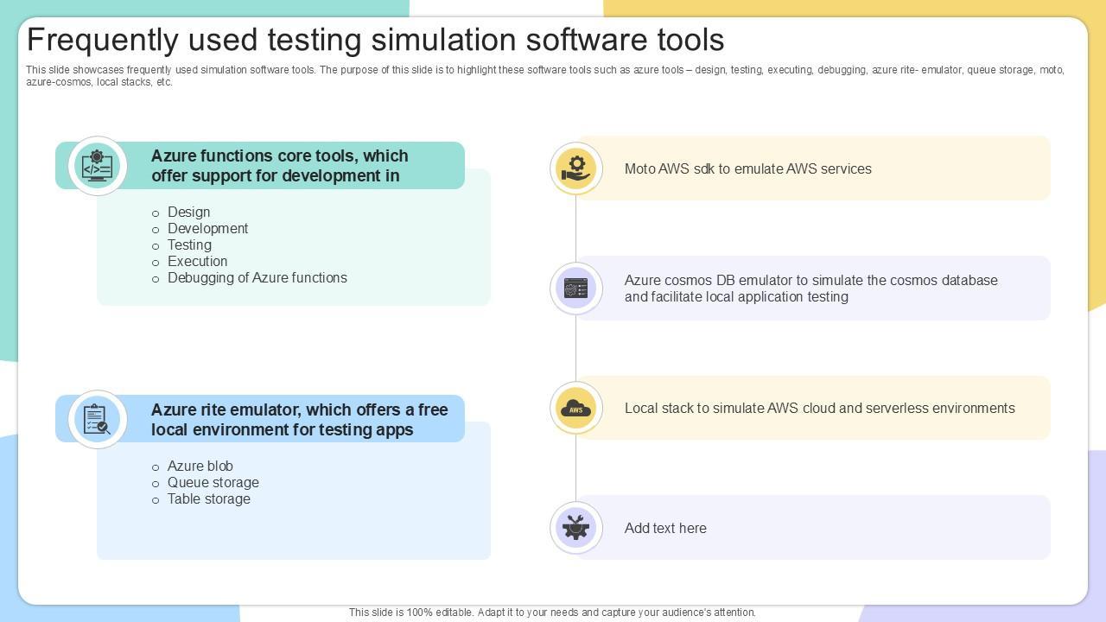Screen dimensions: 1106x622
Task: Click the clipboard checklist icon beside Azure rite emulator
Action: click(97, 420)
